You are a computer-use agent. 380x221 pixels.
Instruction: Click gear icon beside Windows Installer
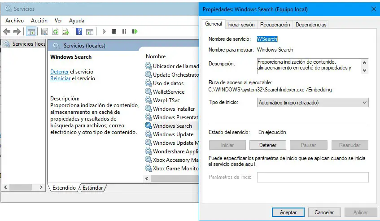coord(149,108)
